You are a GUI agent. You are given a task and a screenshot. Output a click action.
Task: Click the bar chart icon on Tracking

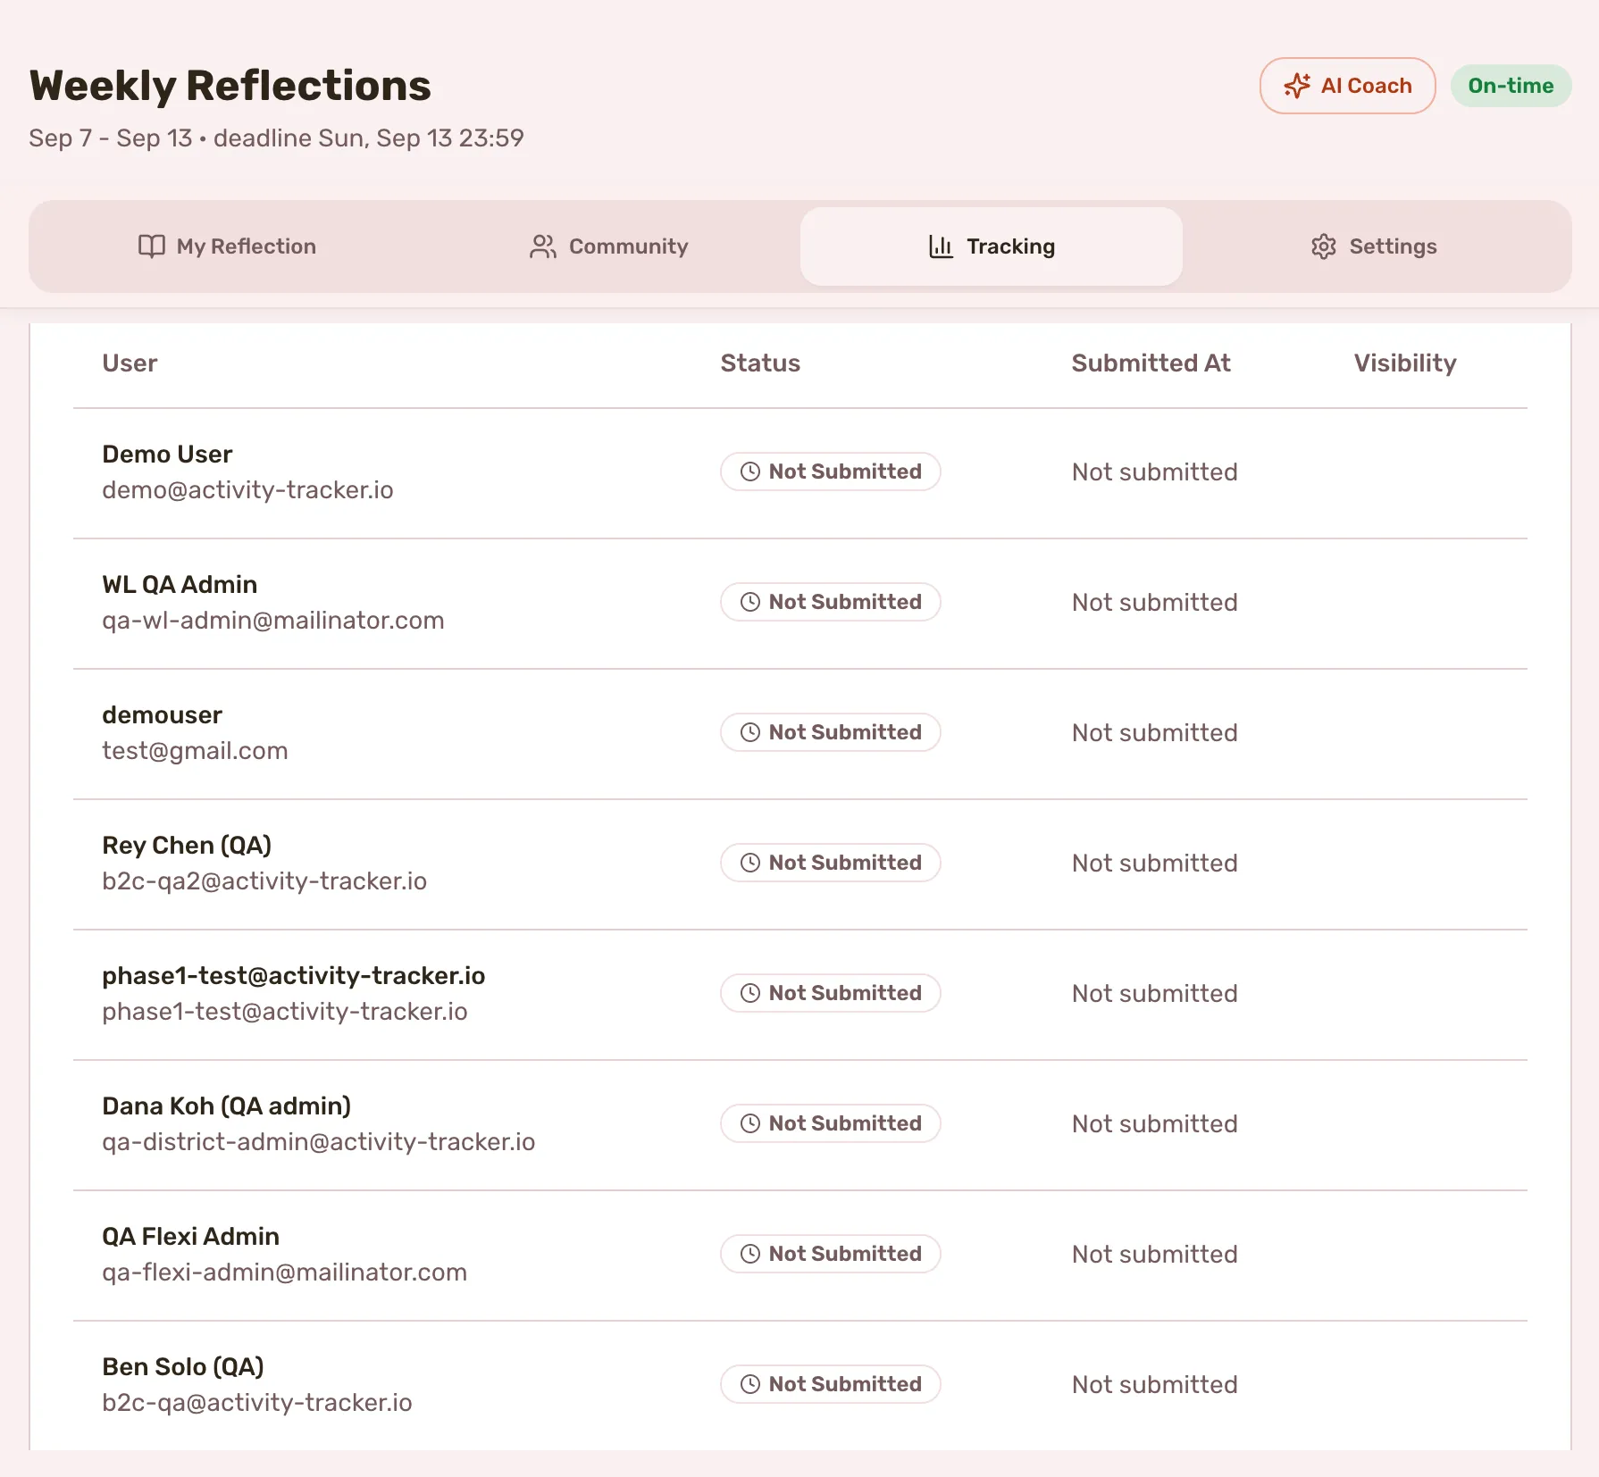(941, 246)
